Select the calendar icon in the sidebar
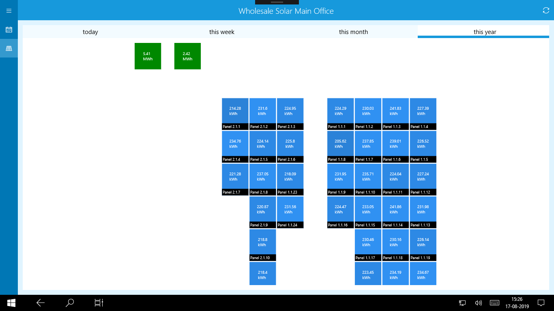Image resolution: width=554 pixels, height=311 pixels. (x=9, y=30)
